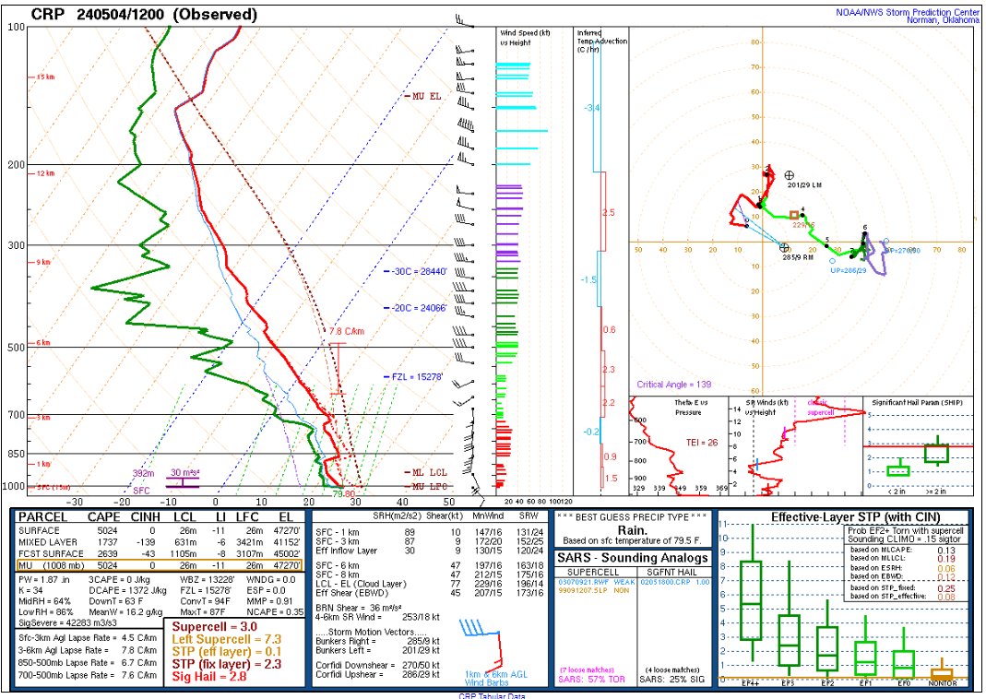
Task: Click the SARS - Sounding Analogs header
Action: tap(632, 558)
